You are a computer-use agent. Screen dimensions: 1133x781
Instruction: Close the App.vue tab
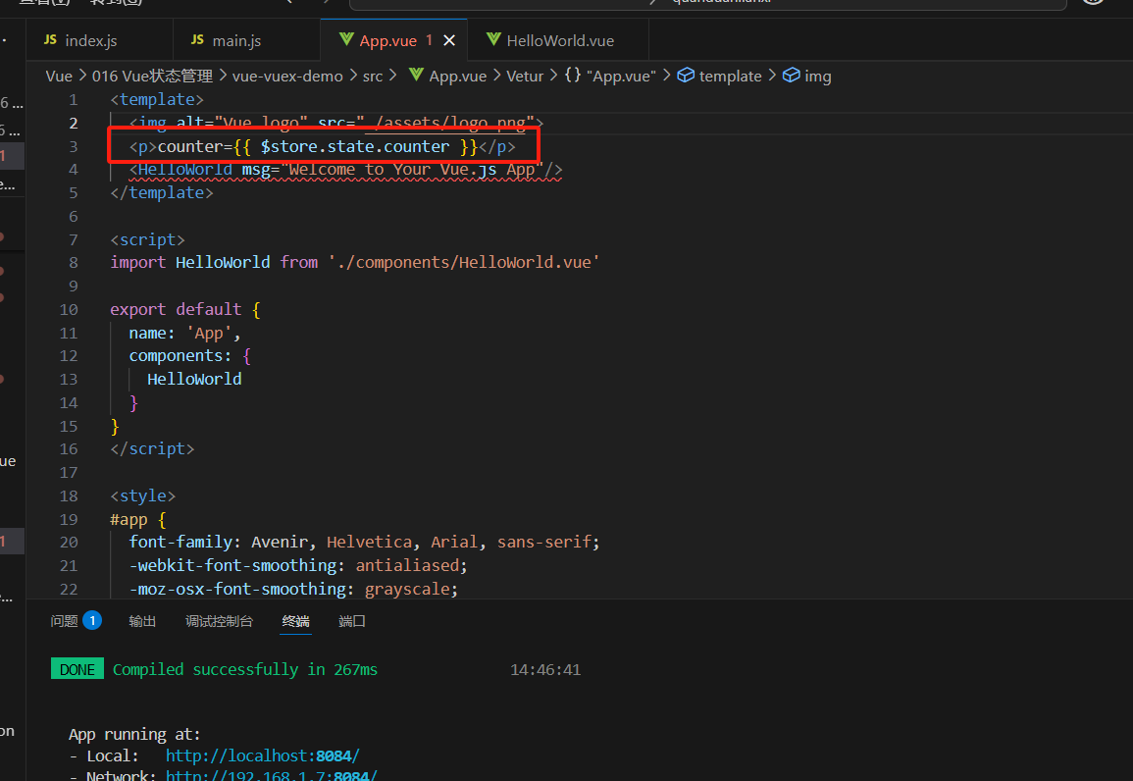pyautogui.click(x=449, y=40)
